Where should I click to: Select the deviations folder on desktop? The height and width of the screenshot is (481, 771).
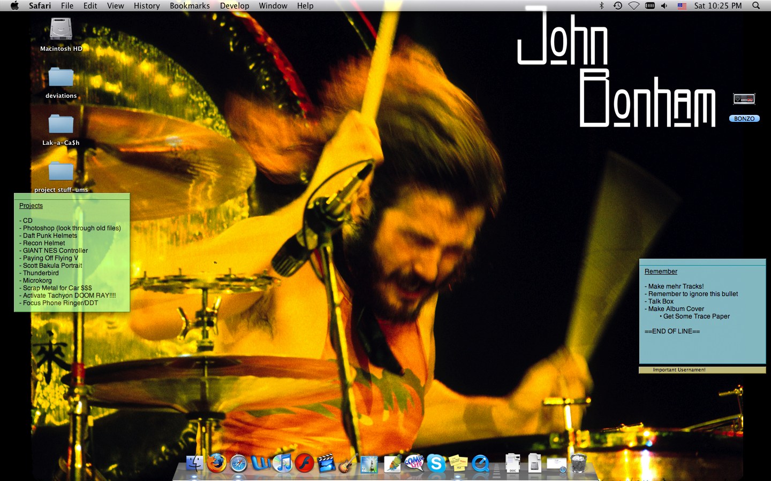click(61, 77)
